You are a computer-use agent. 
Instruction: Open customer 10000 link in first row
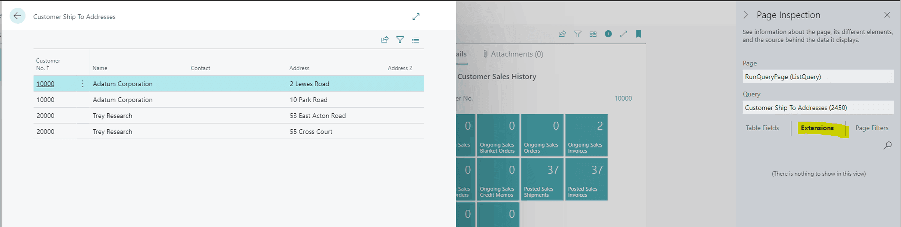[x=45, y=84]
